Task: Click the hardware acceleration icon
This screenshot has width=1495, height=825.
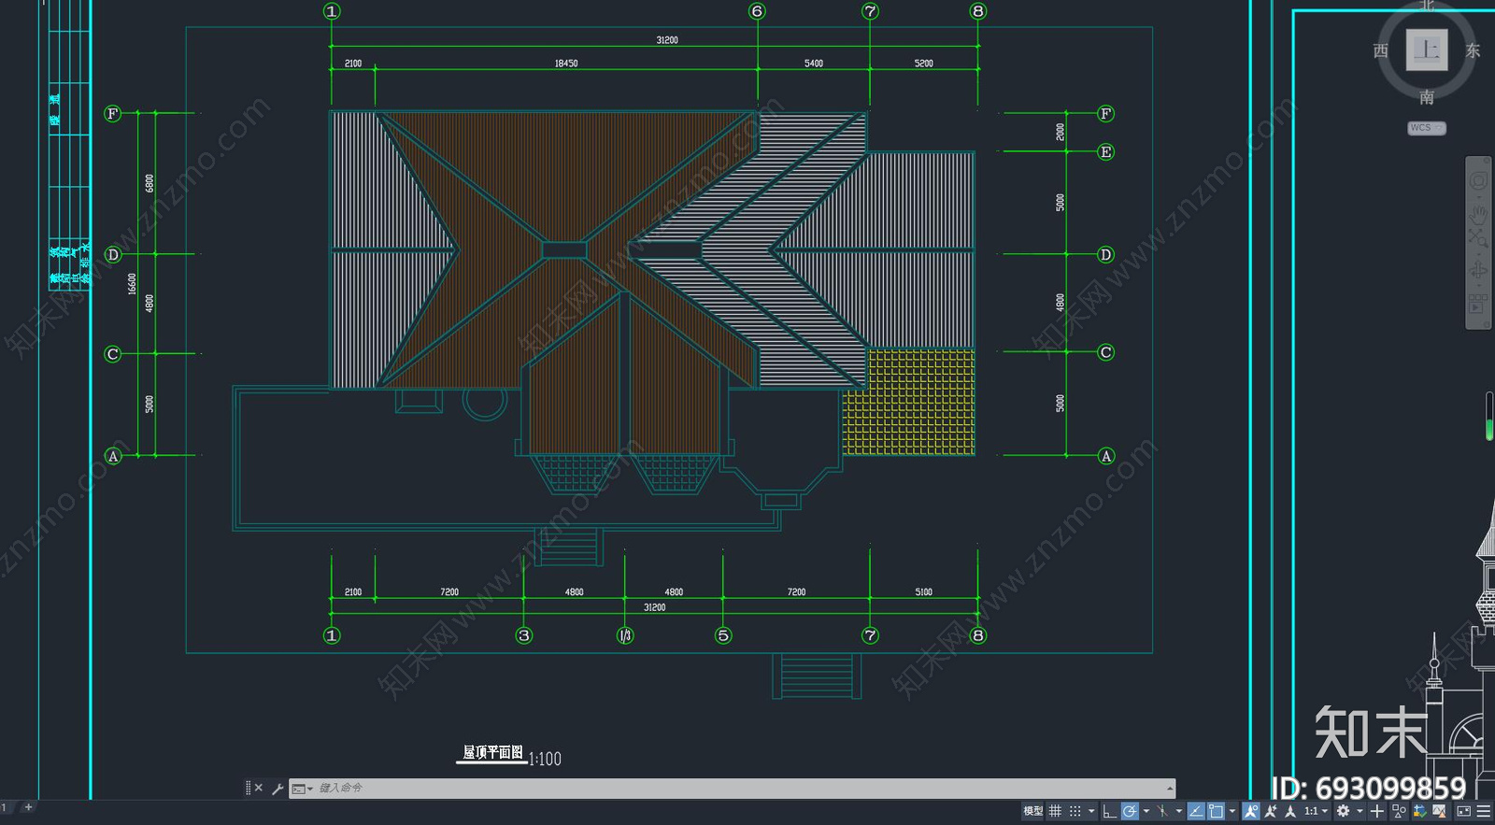Action: [1420, 811]
